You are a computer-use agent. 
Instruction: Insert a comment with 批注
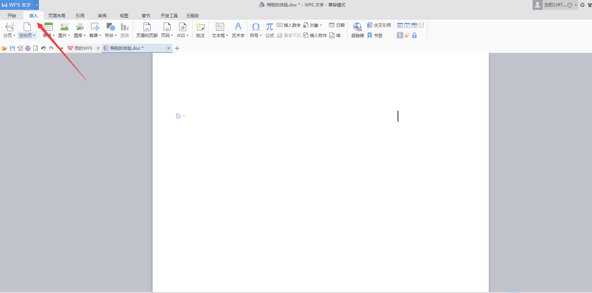[x=200, y=30]
